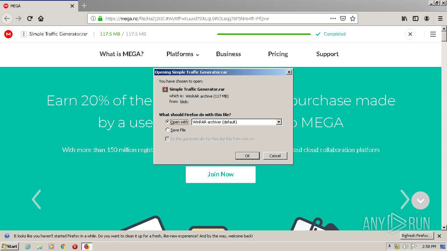Screen dimensions: 447x251
Task: Select the MEGA tab
Action: 38,6
